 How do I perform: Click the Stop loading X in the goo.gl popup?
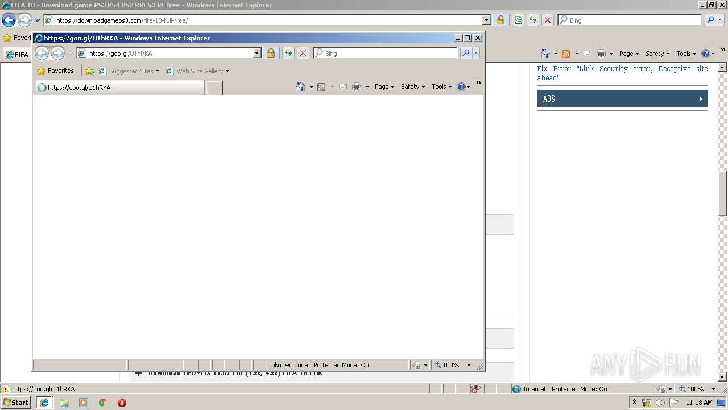pyautogui.click(x=303, y=53)
